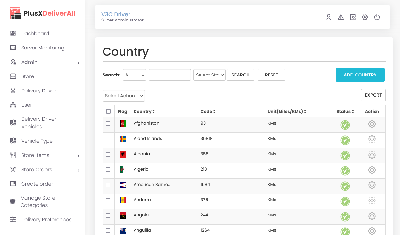Screen dimensions: 400x235
Task: Click the power logout icon
Action: tap(377, 17)
